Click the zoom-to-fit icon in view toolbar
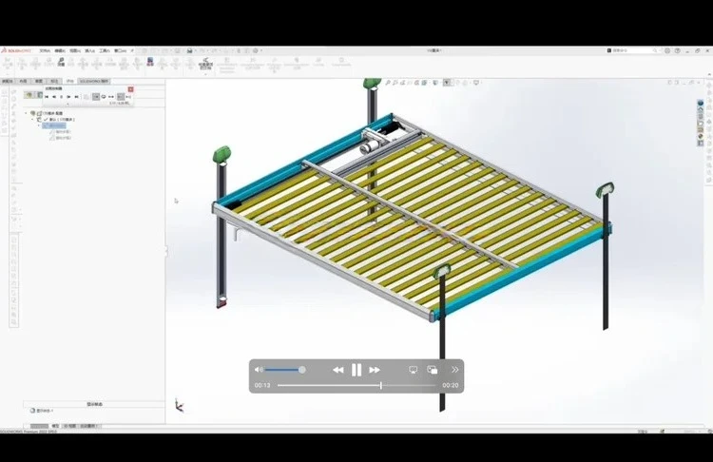This screenshot has width=713, height=462. pos(388,83)
